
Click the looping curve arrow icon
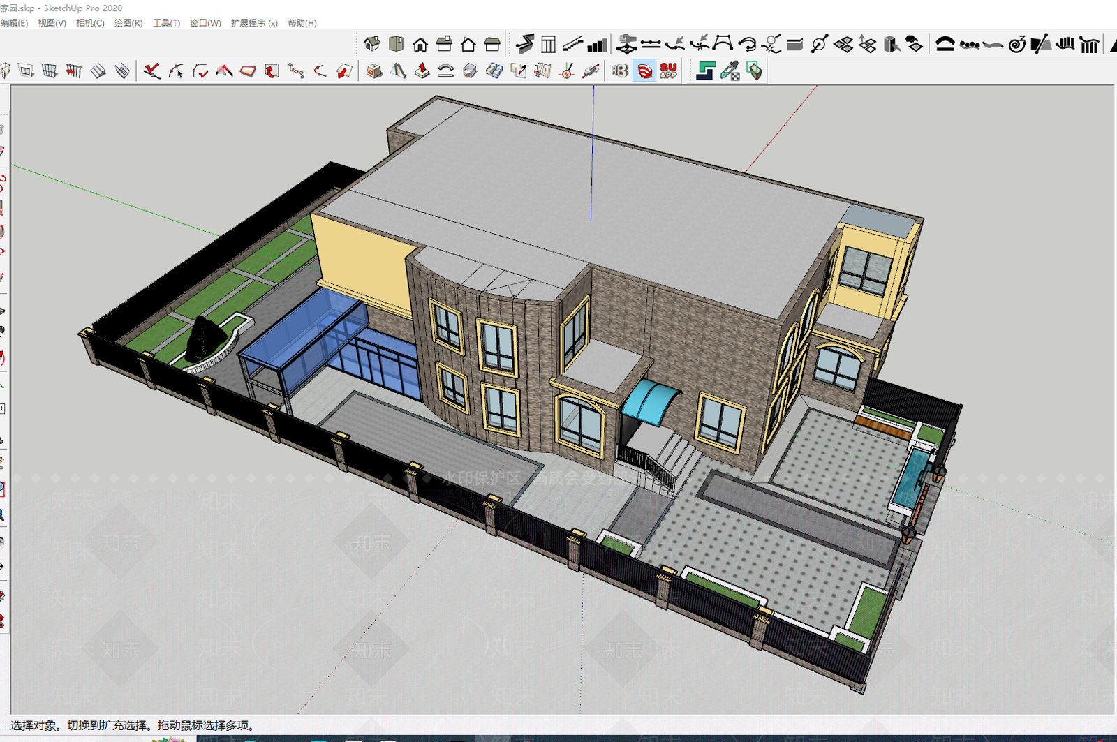pyautogui.click(x=747, y=45)
